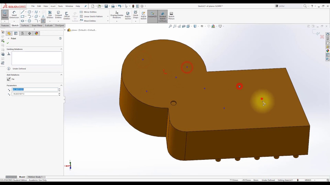Viewport: 330px width, 185px height.
Task: Click the search commands box
Action: pos(291,6)
